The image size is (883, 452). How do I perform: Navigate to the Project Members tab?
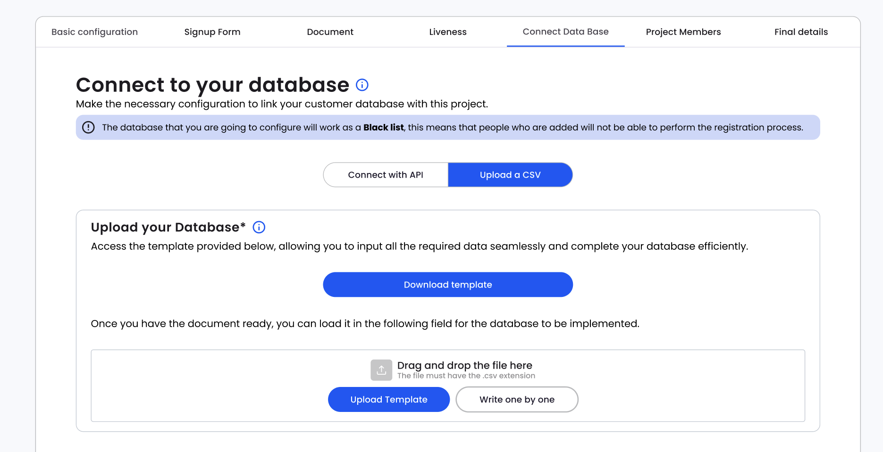point(683,32)
